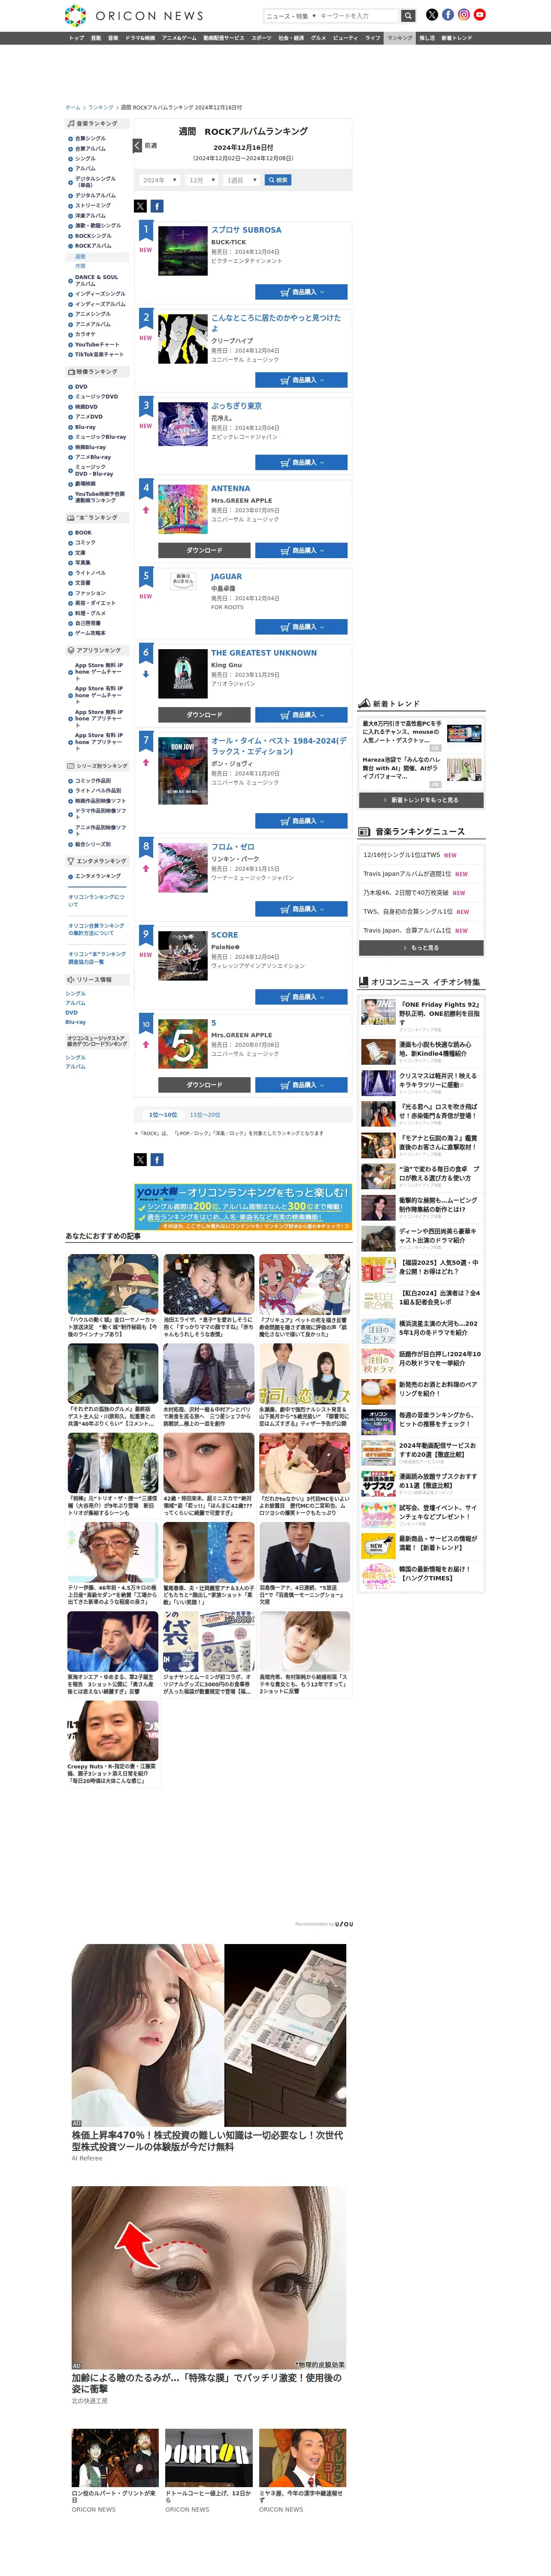Switch to the 11位〜20位 page
Screen dimensions: 551x2576
coord(205,1114)
